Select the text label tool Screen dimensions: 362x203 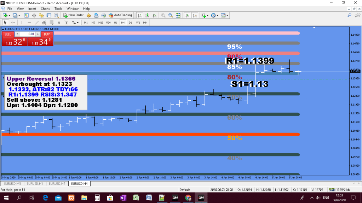point(59,22)
